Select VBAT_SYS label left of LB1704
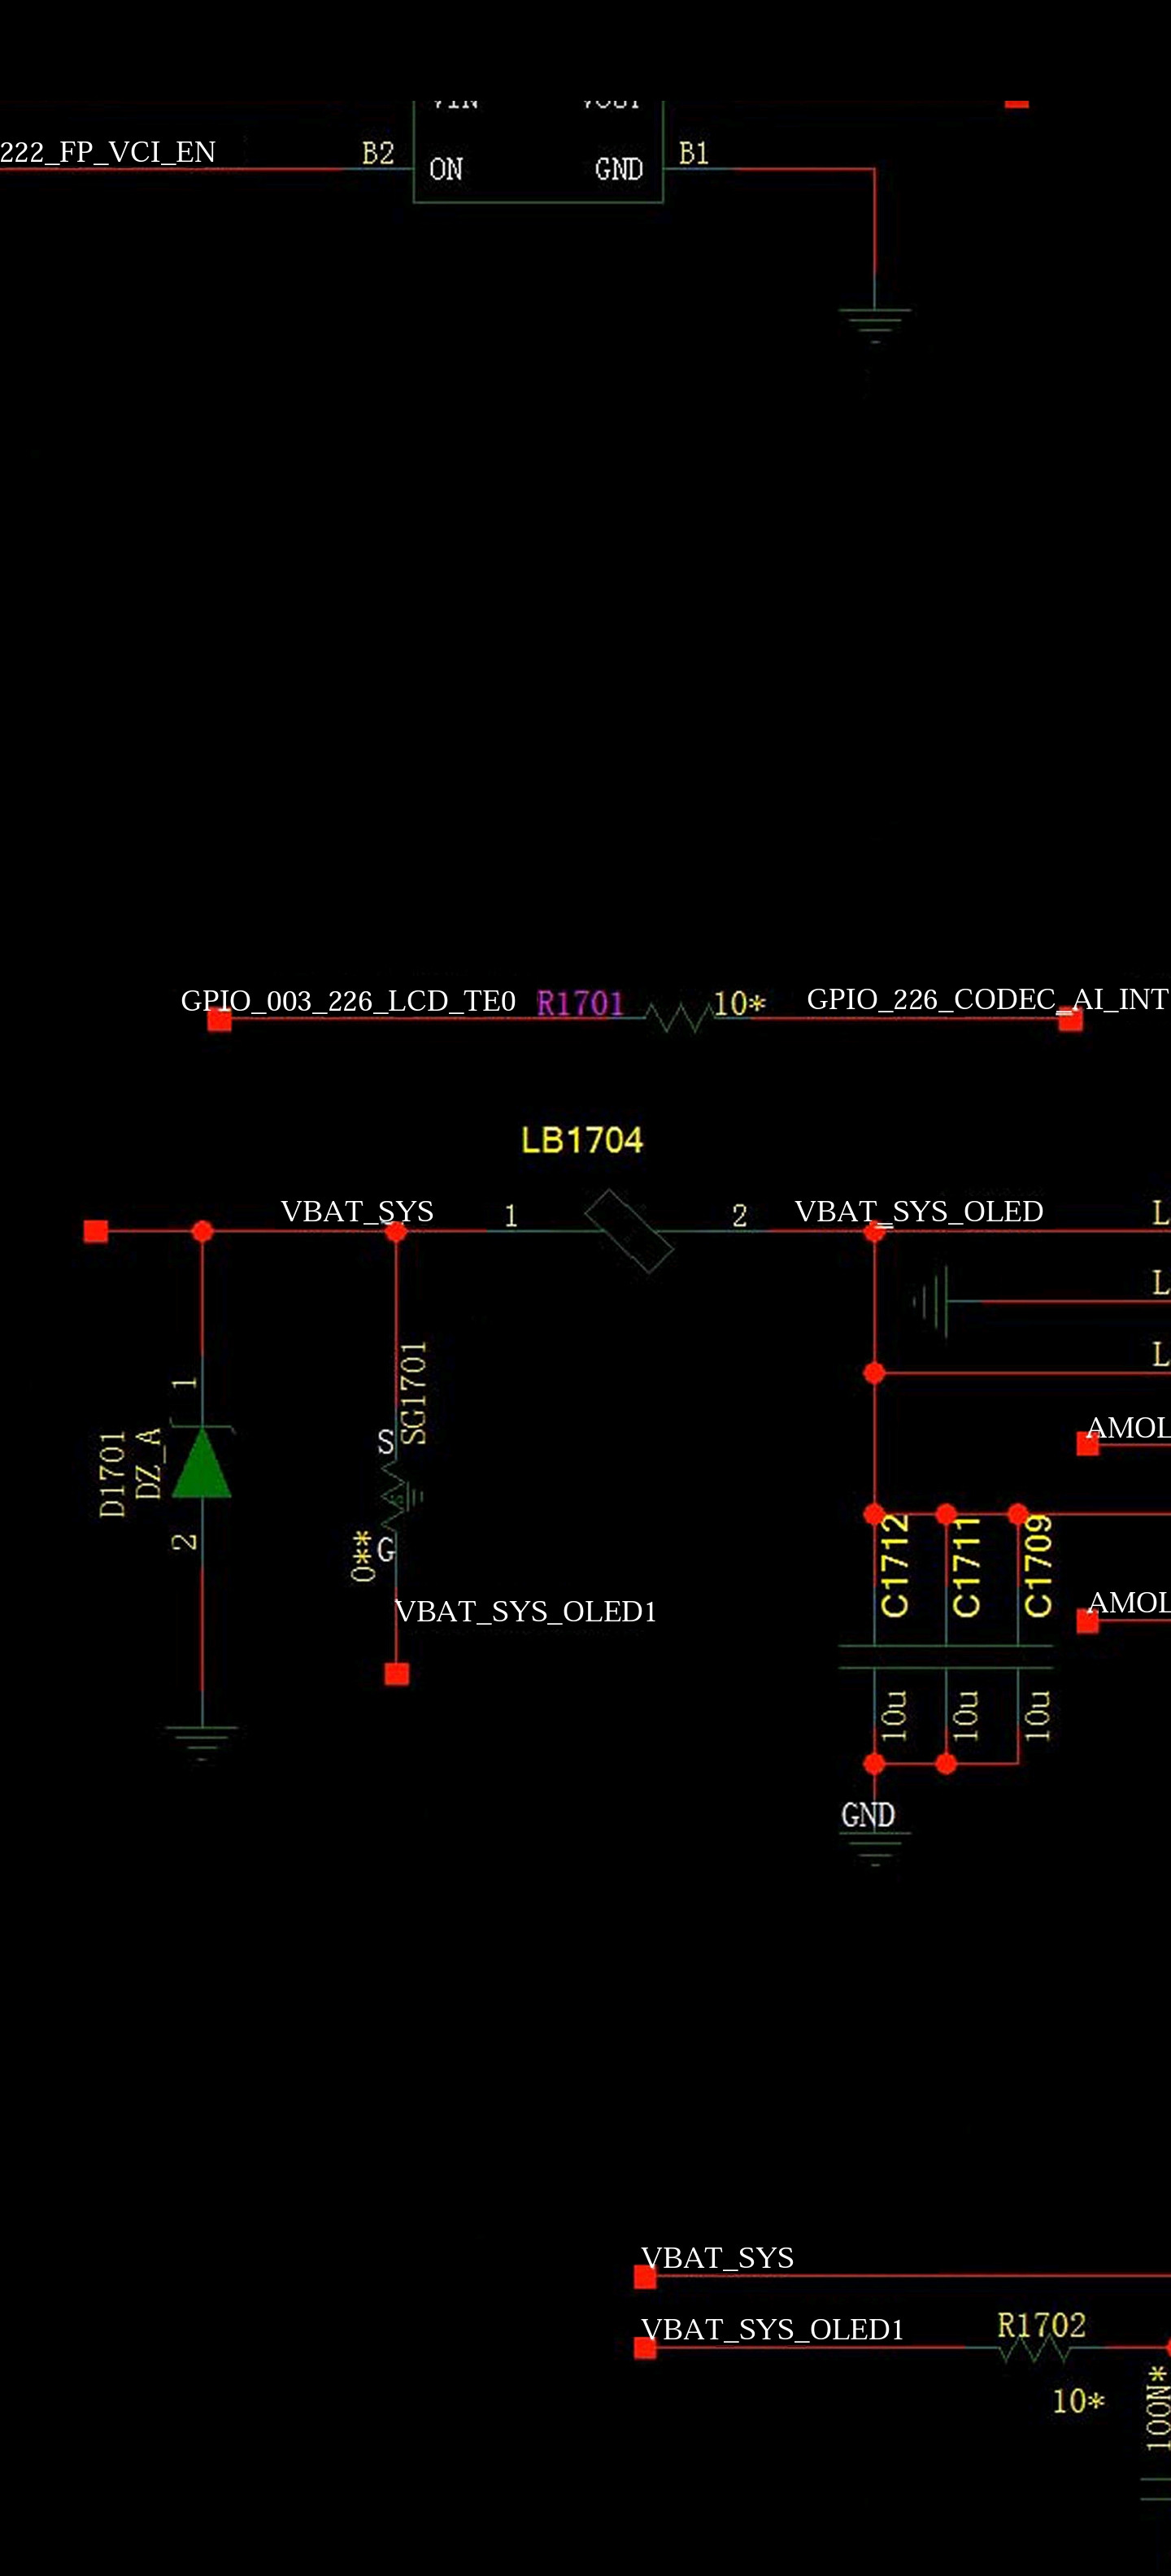The image size is (1171, 2576). tap(357, 1211)
